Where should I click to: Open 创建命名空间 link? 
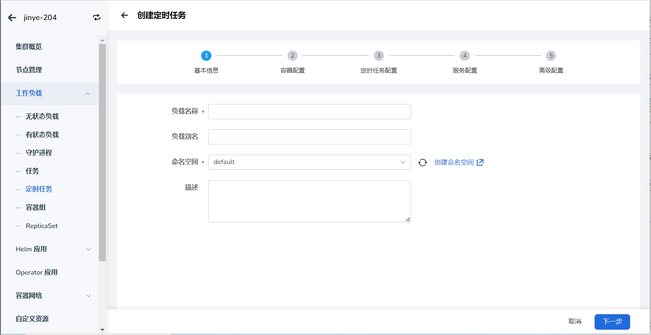(x=454, y=162)
